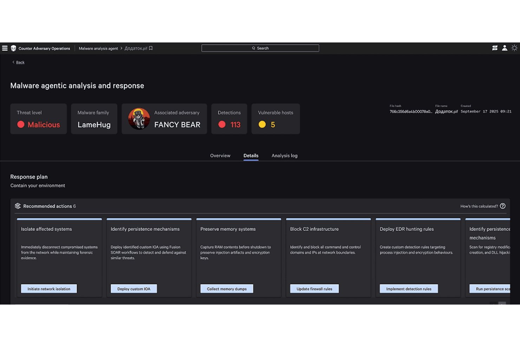
Task: Click Initiate network isolation button
Action: point(49,289)
